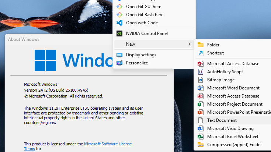Click the Windows 11 IoT Enterprise LTSC paragraph
Image resolution: width=271 pixels, height=152 pixels.
click(x=84, y=116)
